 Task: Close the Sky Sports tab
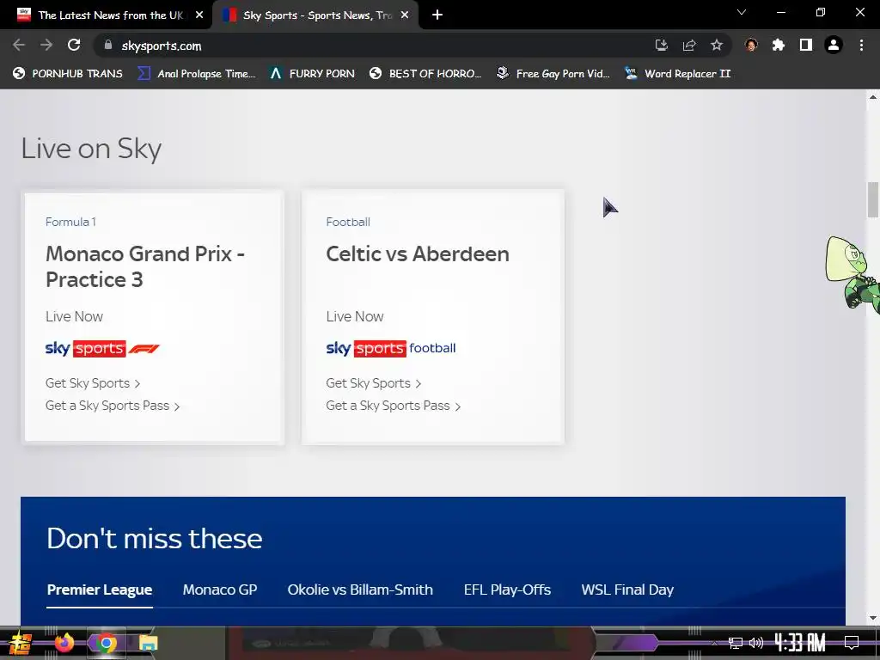pos(405,15)
